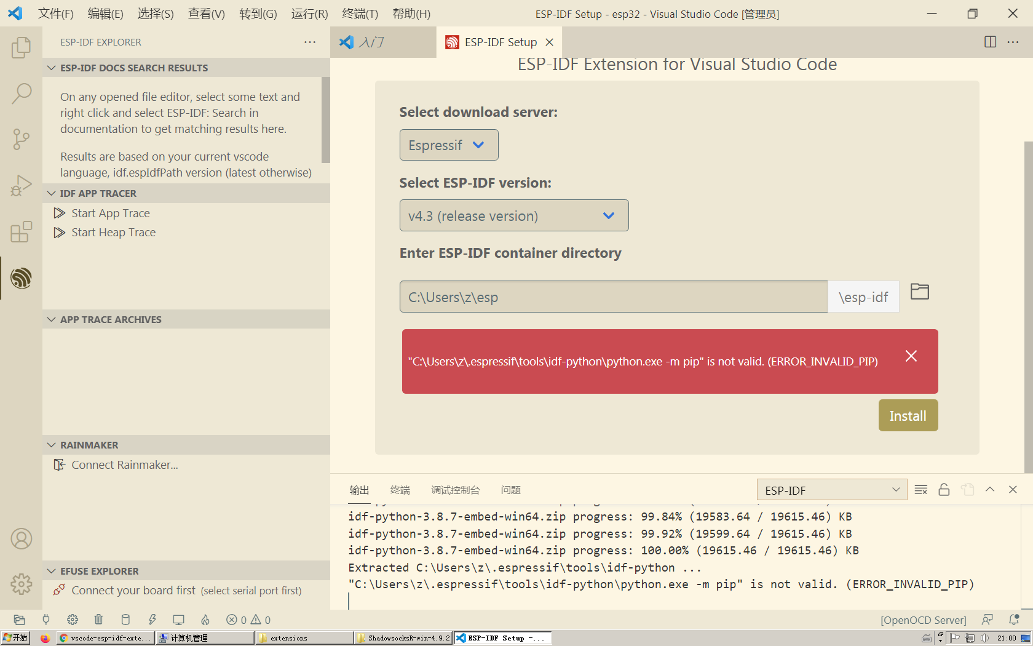
Task: Open the 编辑(E) menu
Action: (x=105, y=14)
